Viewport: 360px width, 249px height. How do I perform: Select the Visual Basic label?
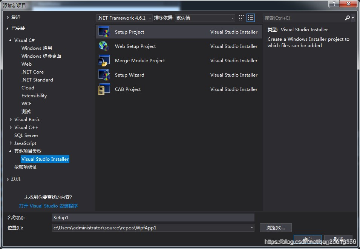pyautogui.click(x=27, y=120)
